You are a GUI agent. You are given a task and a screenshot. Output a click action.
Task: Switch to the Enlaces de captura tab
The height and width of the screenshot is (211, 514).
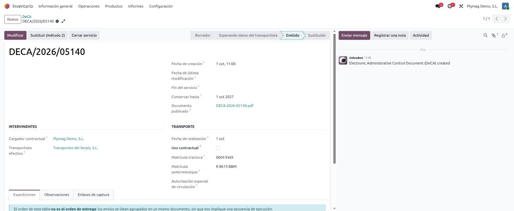click(x=93, y=195)
